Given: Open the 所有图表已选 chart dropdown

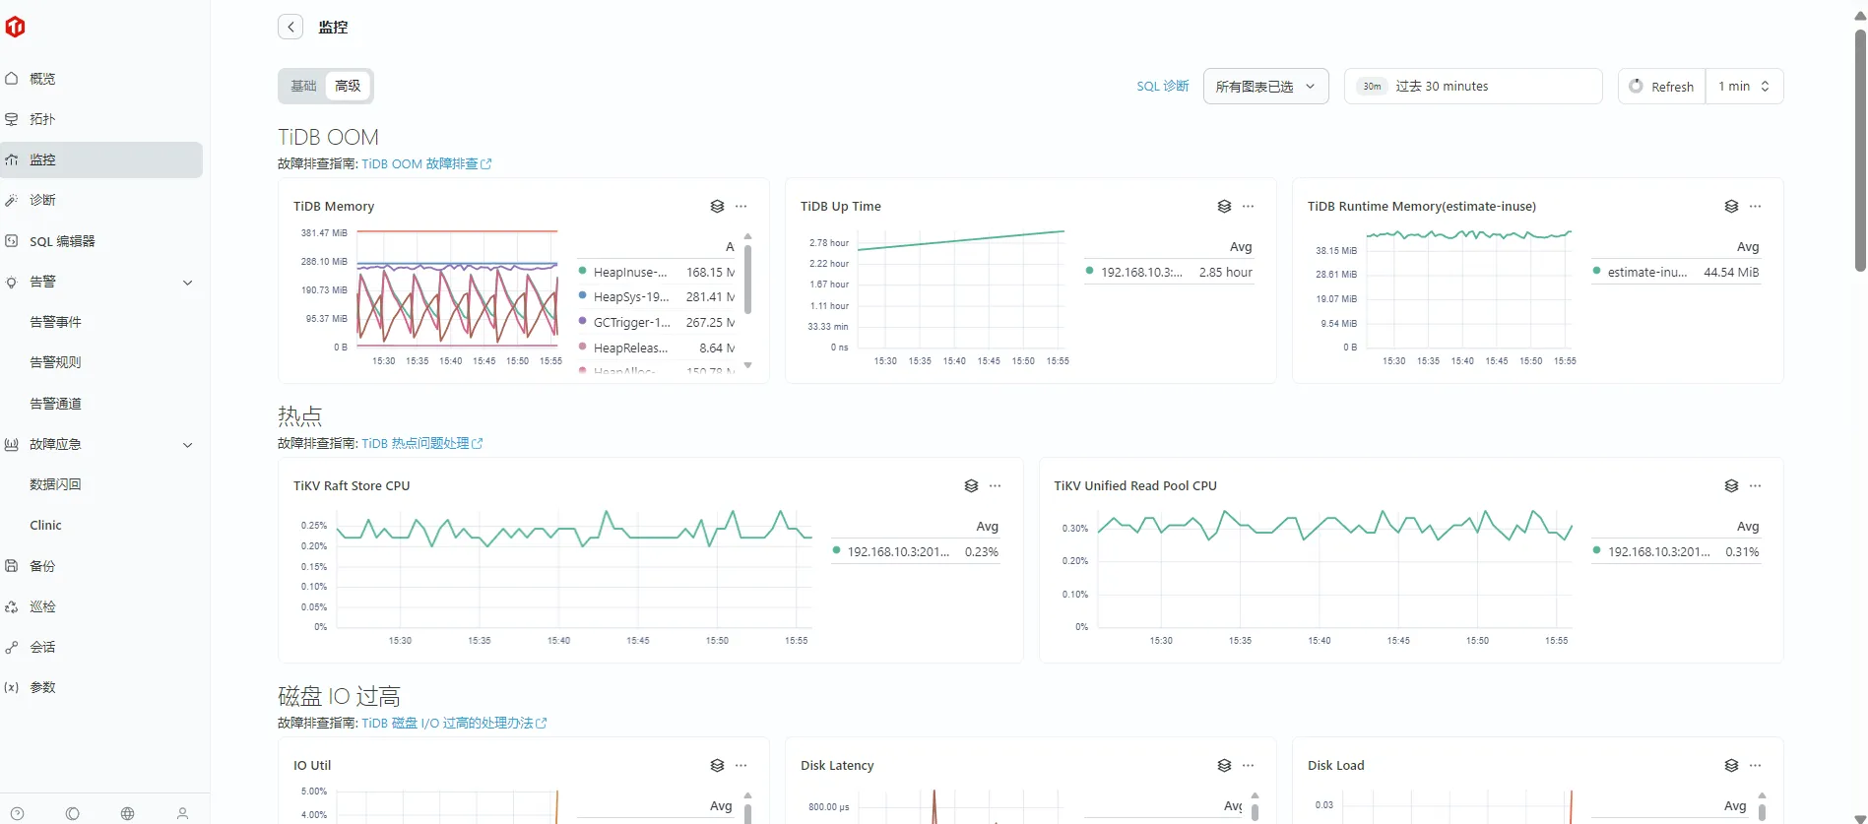Looking at the screenshot, I should coord(1265,86).
